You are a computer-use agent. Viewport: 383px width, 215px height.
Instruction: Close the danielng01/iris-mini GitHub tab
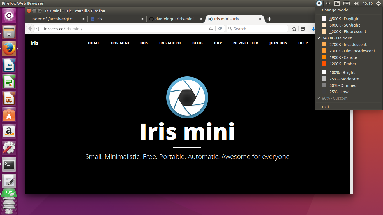201,19
